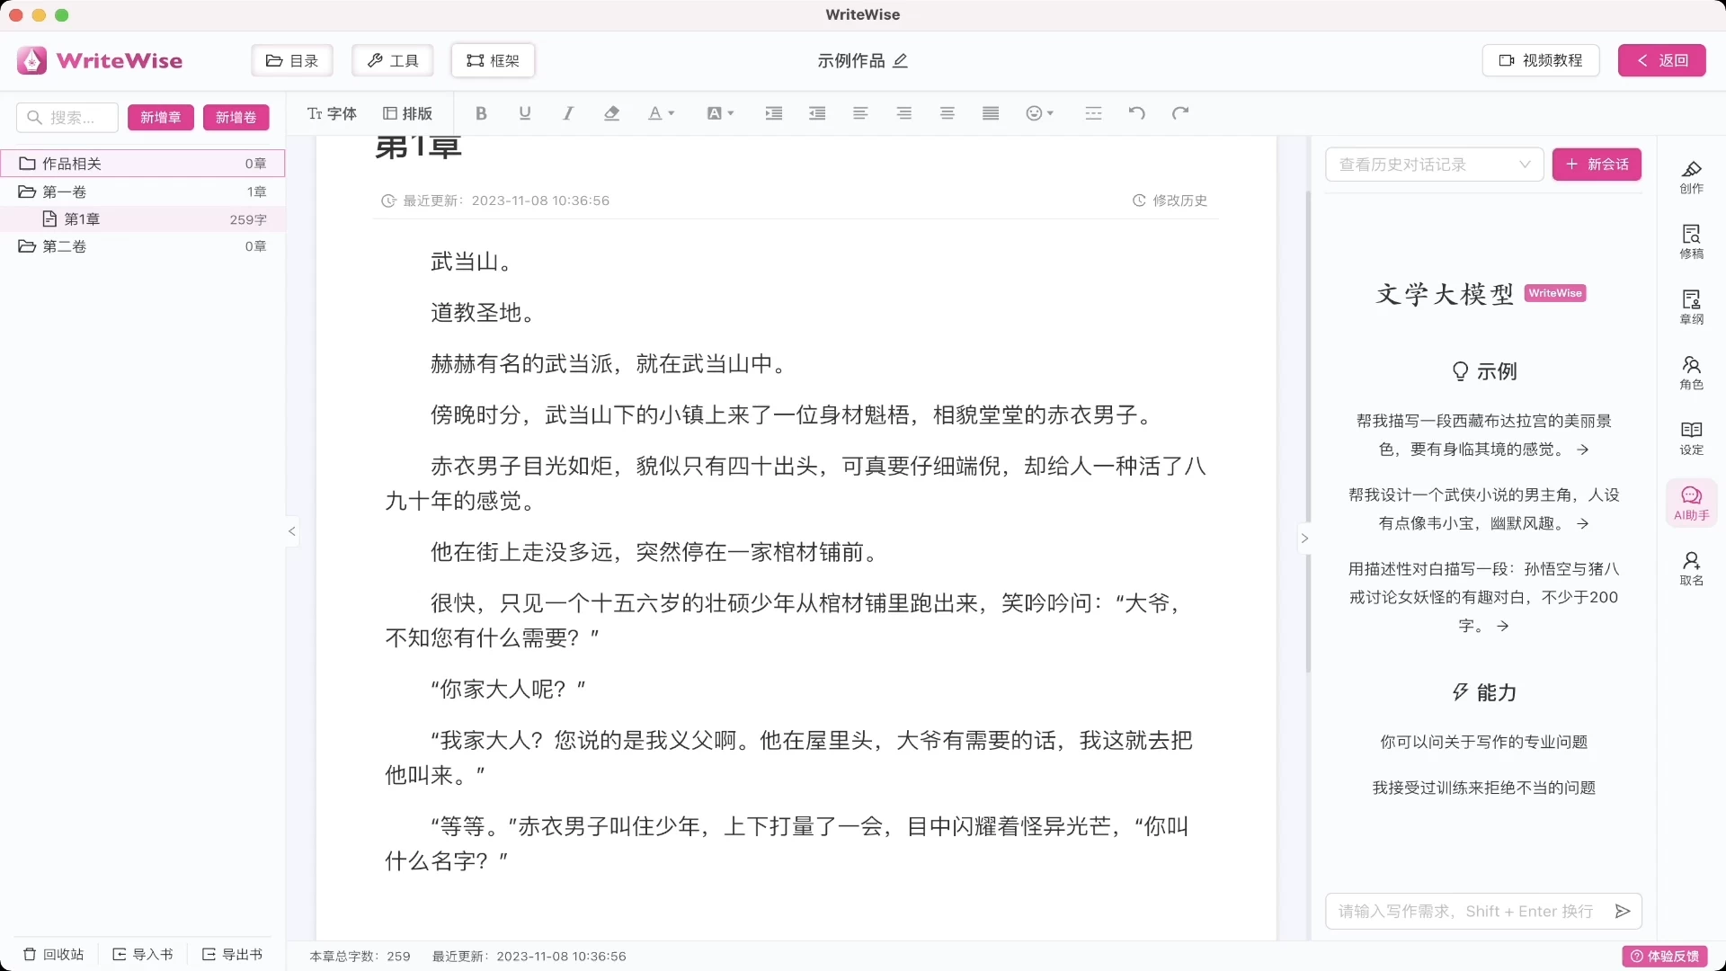Toggle italic formatting
This screenshot has width=1726, height=971.
click(568, 113)
